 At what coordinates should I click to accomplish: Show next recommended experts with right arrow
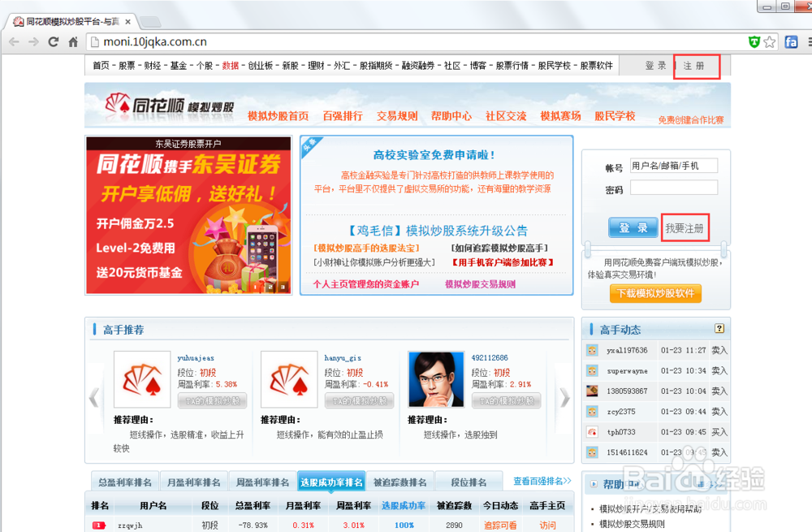564,398
